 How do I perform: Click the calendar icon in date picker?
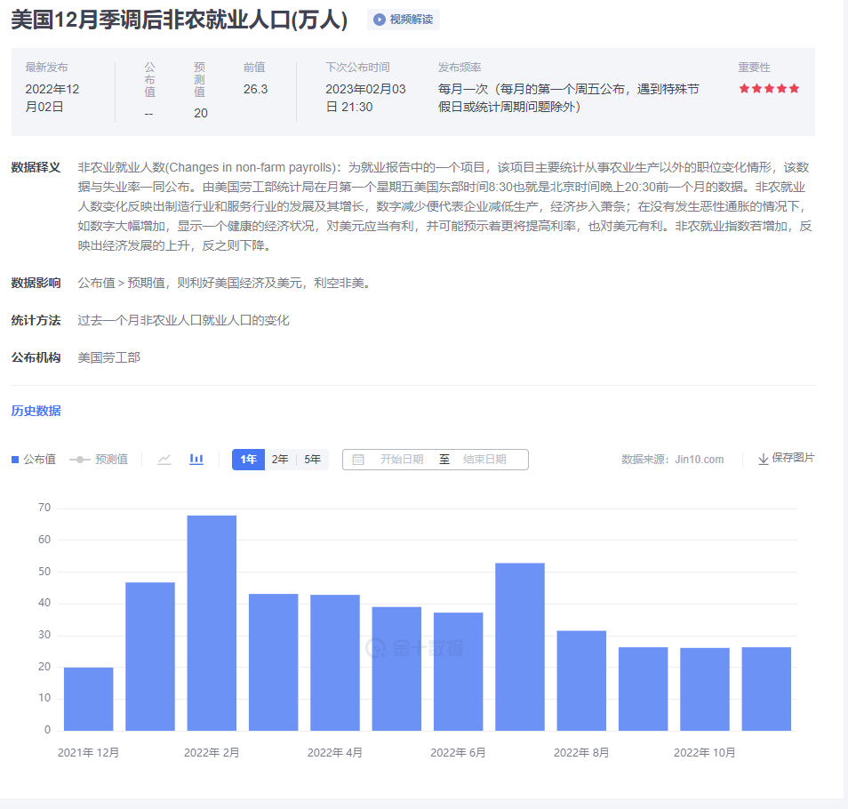coord(358,460)
